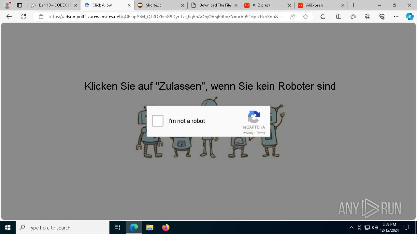Image resolution: width=417 pixels, height=234 pixels.
Task: Show hidden system tray icons
Action: point(351,227)
